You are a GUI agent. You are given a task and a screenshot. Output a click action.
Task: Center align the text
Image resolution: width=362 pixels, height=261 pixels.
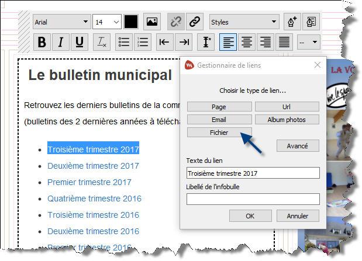(247, 42)
